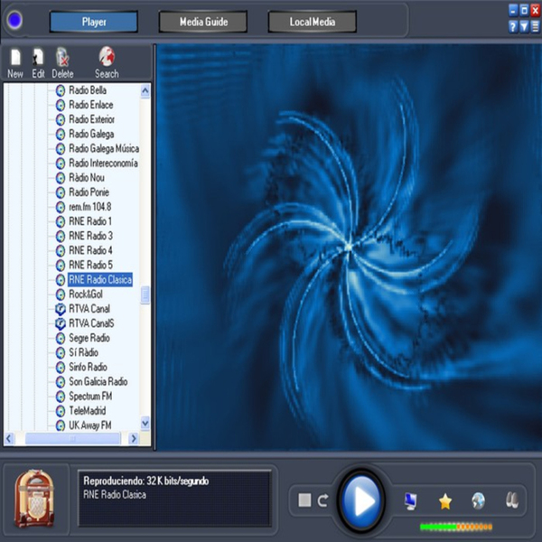Click the Rock&Gol station disc icon

(61, 294)
